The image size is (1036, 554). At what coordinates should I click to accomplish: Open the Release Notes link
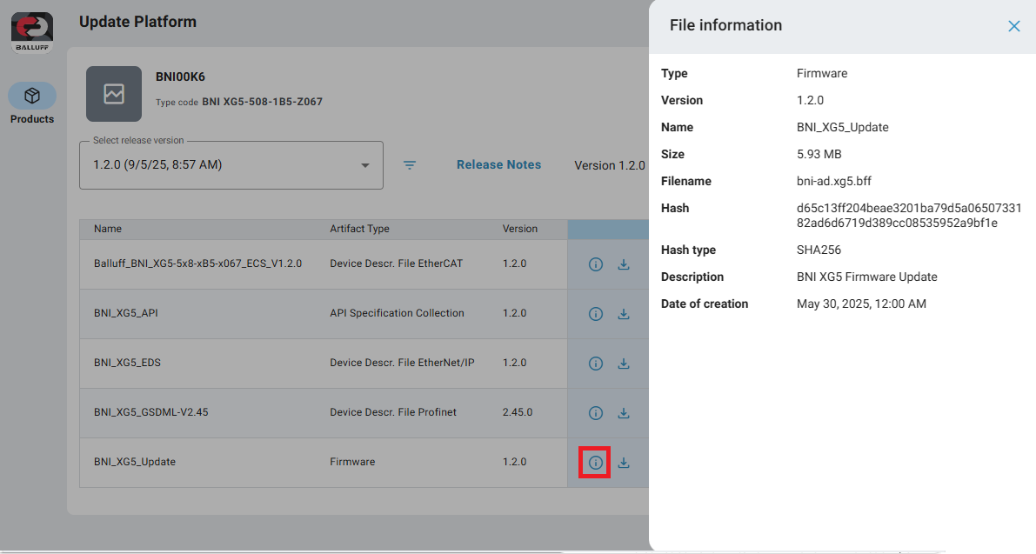tap(498, 165)
